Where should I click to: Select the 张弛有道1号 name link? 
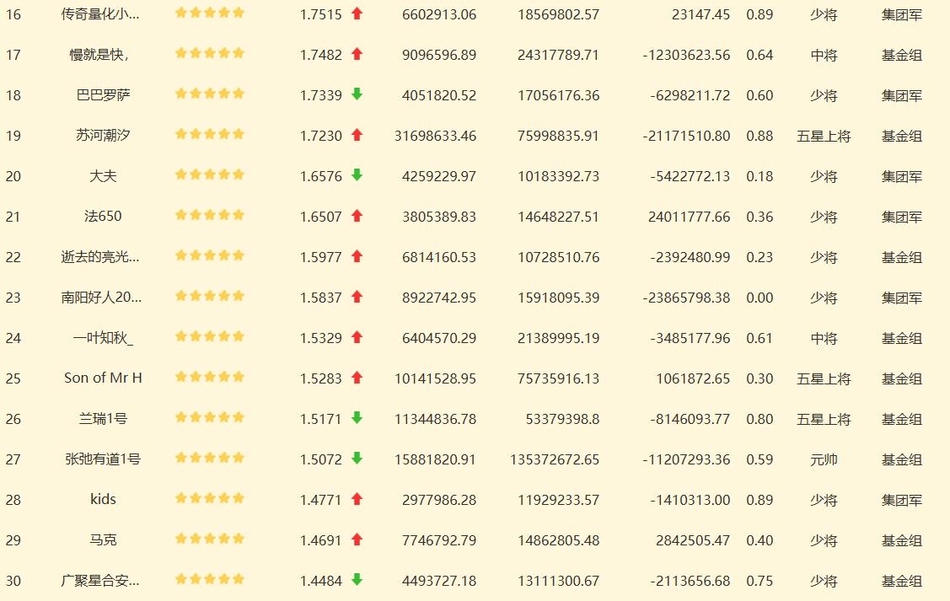[103, 459]
